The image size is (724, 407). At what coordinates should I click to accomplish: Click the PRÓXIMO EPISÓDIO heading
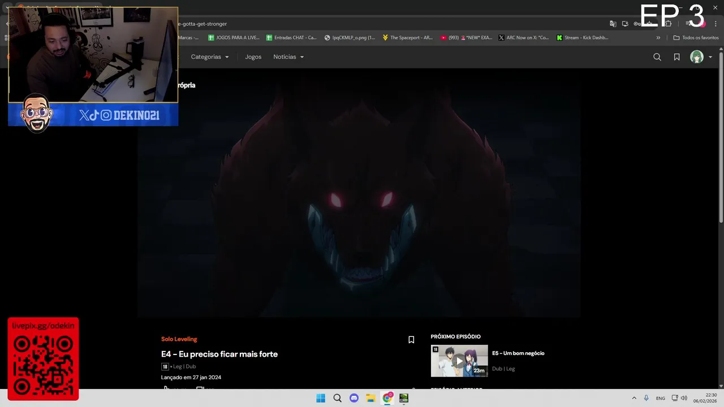[x=455, y=337]
